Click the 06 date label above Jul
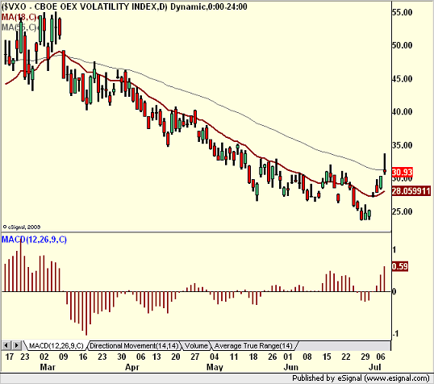This screenshot has height=384, width=434. (381, 357)
